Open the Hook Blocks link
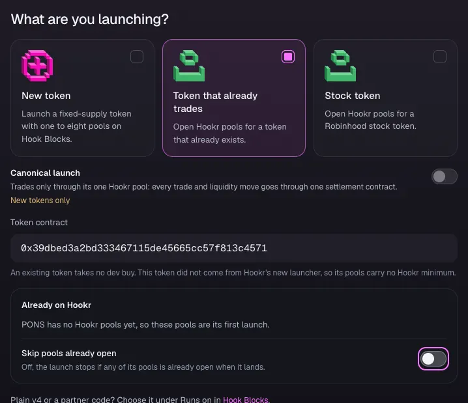 point(246,400)
